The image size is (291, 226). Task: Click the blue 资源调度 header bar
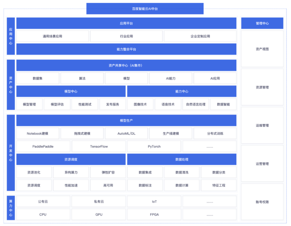pyautogui.click(x=71, y=159)
